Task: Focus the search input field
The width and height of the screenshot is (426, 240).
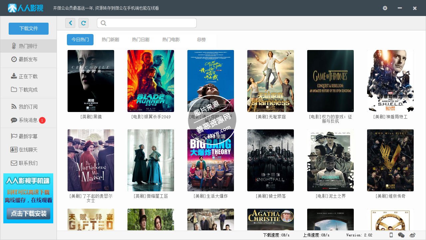Action: pos(147,23)
